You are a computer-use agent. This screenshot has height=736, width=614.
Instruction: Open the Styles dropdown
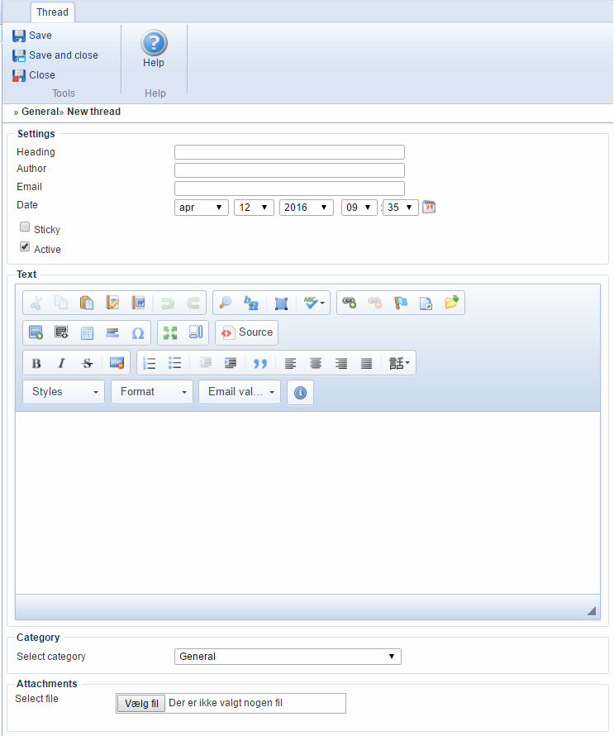click(64, 392)
